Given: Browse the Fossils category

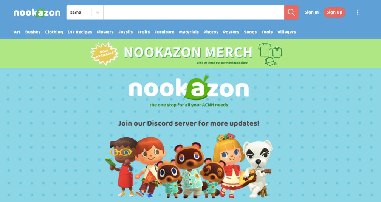Looking at the screenshot, I should [x=125, y=32].
